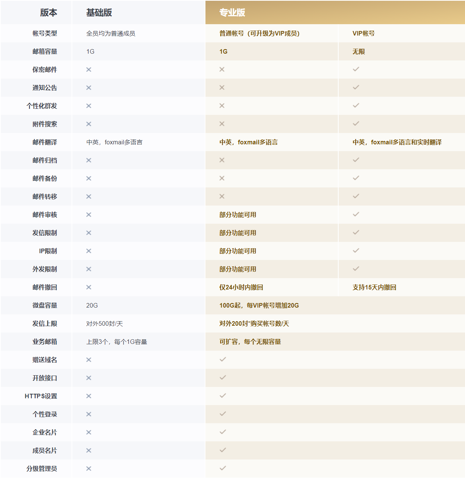Click the 基础版 X icon for 邮件撤回
The image size is (465, 478).
tap(89, 287)
